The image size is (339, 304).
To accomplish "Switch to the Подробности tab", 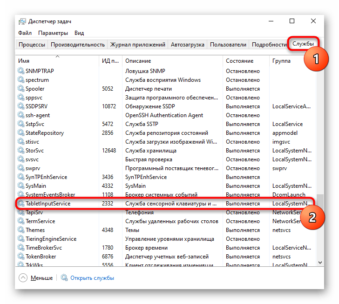I will pyautogui.click(x=269, y=45).
